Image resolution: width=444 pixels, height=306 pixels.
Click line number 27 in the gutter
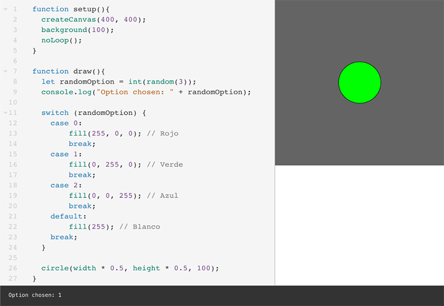13,279
